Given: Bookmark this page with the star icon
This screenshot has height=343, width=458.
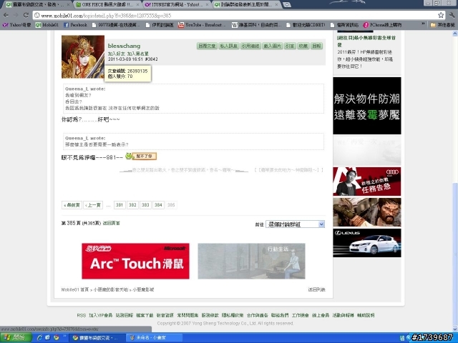Looking at the screenshot, I should (x=441, y=15).
